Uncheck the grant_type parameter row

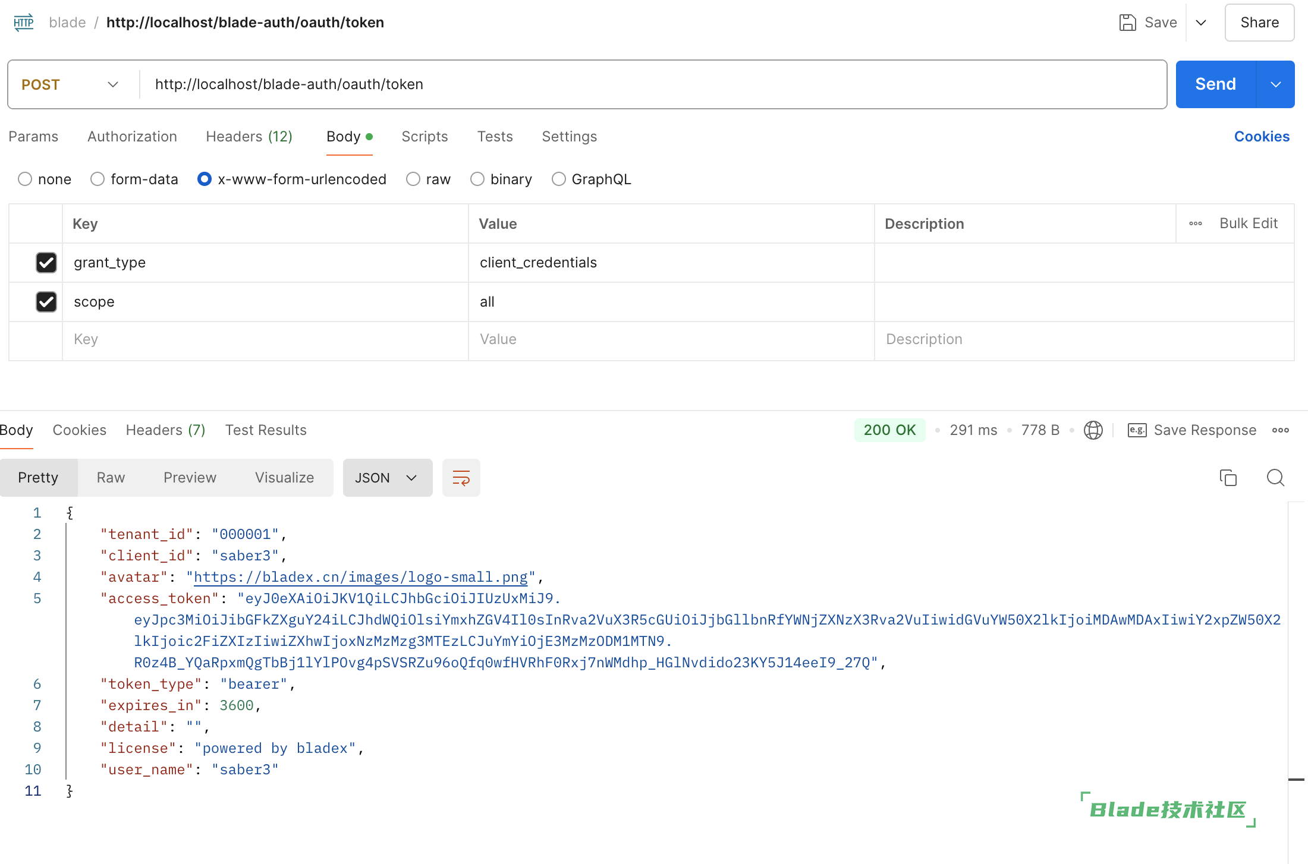(x=46, y=263)
